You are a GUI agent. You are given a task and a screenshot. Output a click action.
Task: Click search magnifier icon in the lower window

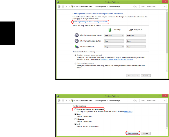(x=165, y=101)
